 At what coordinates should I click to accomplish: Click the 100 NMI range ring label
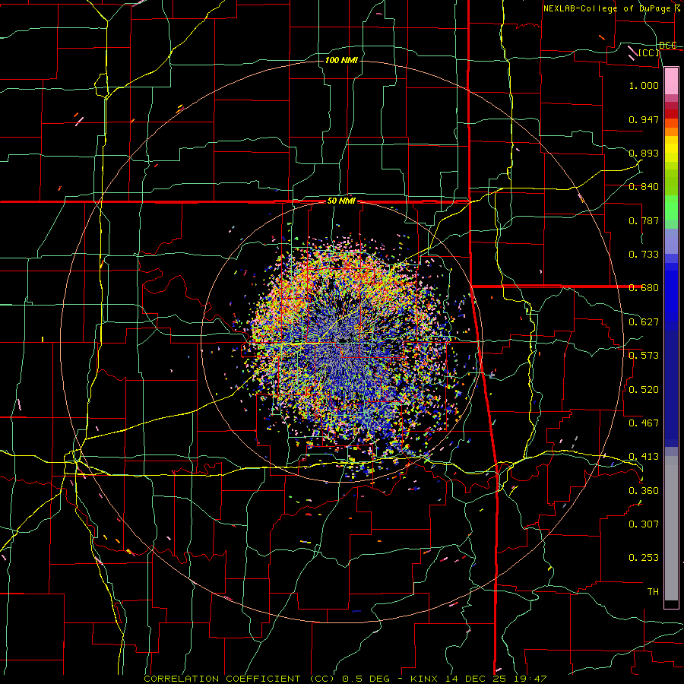point(341,60)
